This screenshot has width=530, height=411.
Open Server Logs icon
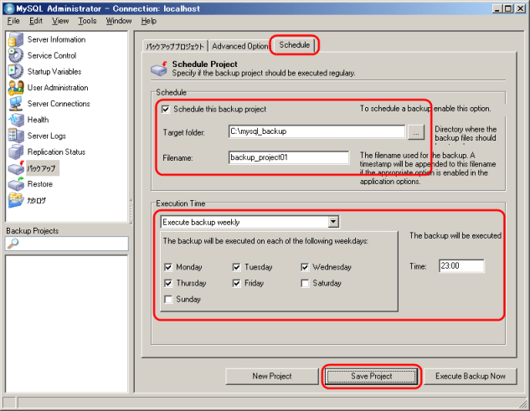[15, 136]
